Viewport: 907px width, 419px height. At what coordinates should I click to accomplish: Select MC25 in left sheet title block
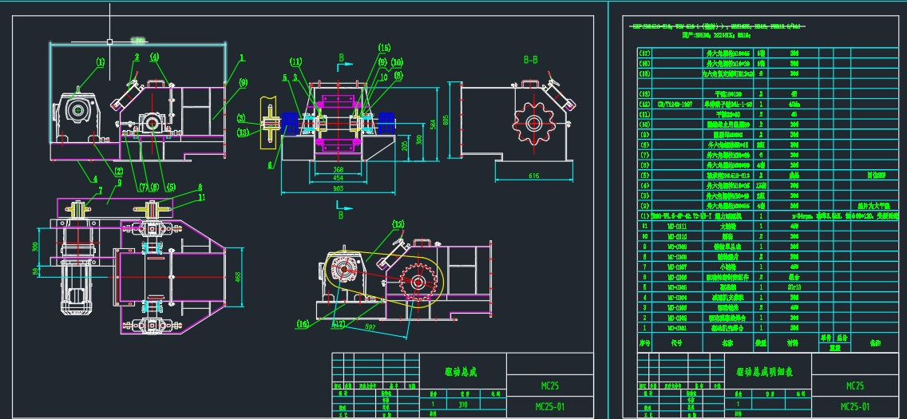point(549,385)
